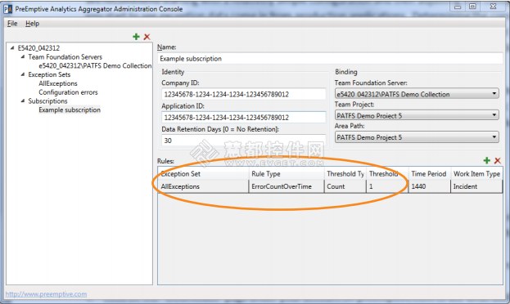The height and width of the screenshot is (304, 510).
Task: Click the Exception Set column header
Action: [203, 174]
